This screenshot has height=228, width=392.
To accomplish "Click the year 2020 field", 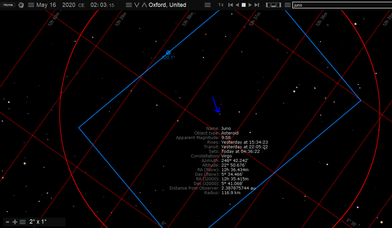I will 69,5.
